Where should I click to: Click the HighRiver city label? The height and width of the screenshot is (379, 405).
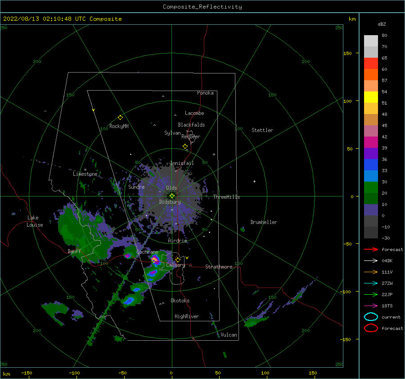(187, 316)
